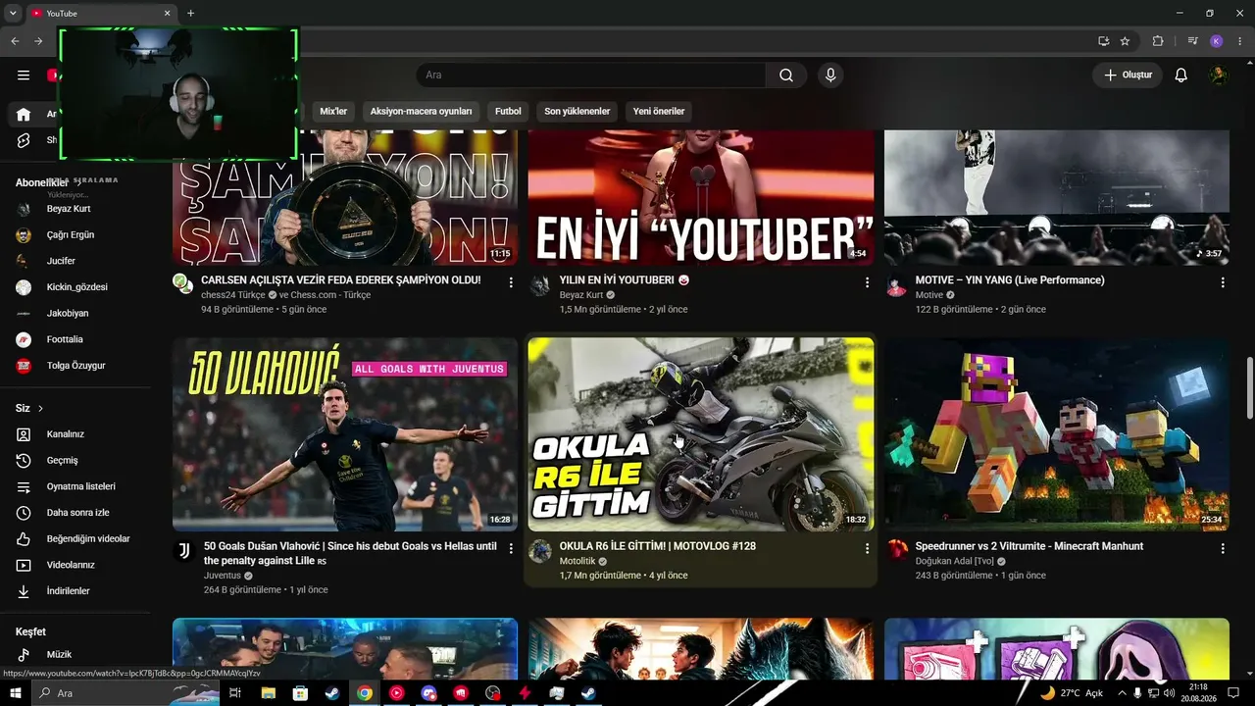Click the page vertical scrollbar thumb
Screen dimensions: 1255x706
click(x=1249, y=387)
